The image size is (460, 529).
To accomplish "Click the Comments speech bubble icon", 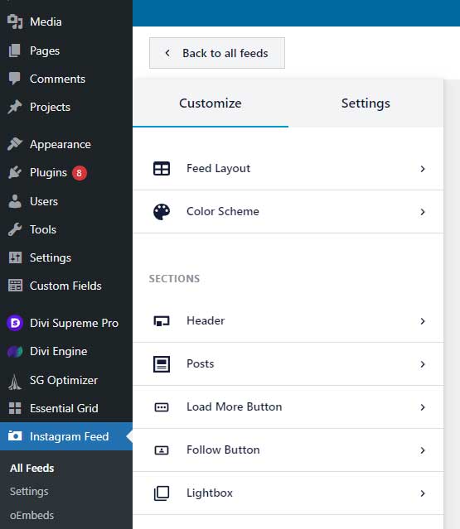I will [x=15, y=79].
